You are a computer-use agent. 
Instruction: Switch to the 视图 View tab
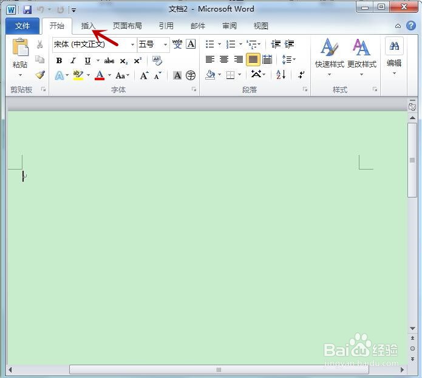260,26
